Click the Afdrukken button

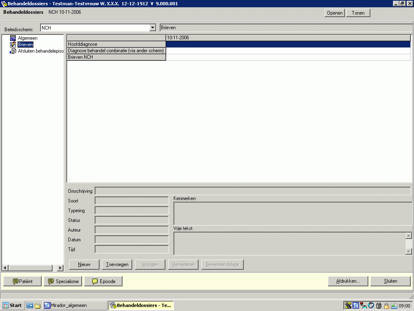348,281
